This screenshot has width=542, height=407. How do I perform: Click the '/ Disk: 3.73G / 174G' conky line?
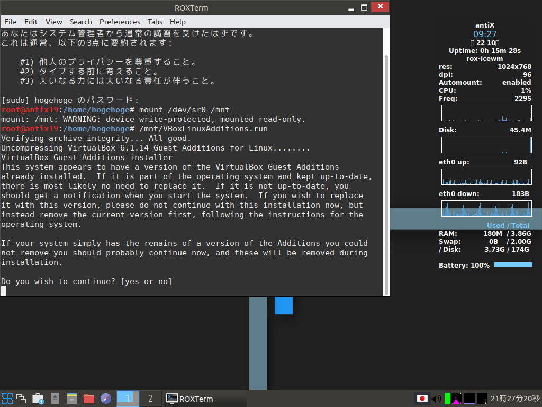click(x=485, y=250)
